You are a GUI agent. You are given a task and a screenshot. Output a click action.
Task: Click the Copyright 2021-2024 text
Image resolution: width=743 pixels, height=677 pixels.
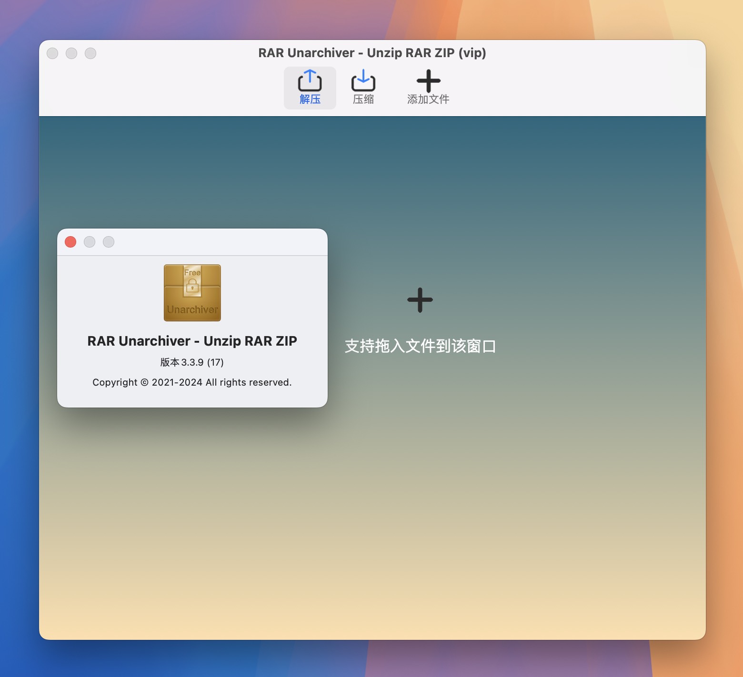point(192,382)
